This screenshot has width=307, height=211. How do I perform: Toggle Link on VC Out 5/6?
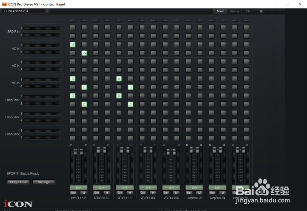pyautogui.click(x=171, y=187)
